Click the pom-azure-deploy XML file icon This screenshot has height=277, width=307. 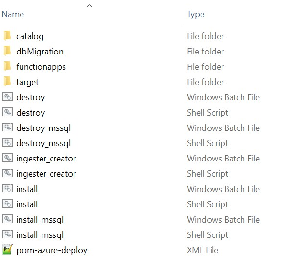[x=7, y=250]
